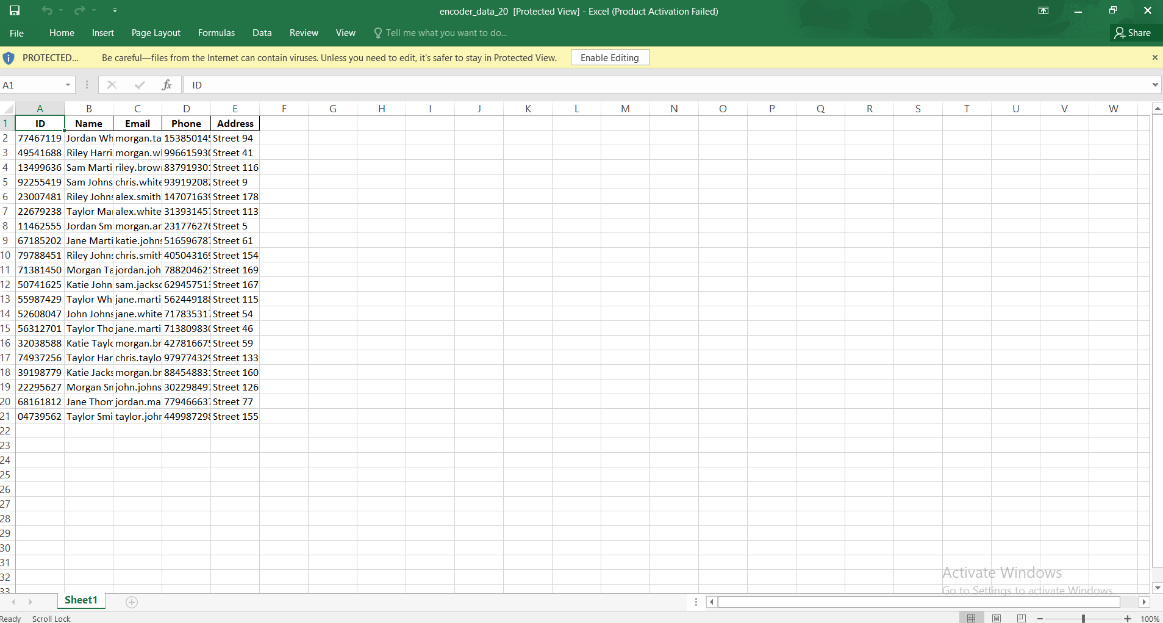Click the Tell me what you want search box

coord(440,33)
